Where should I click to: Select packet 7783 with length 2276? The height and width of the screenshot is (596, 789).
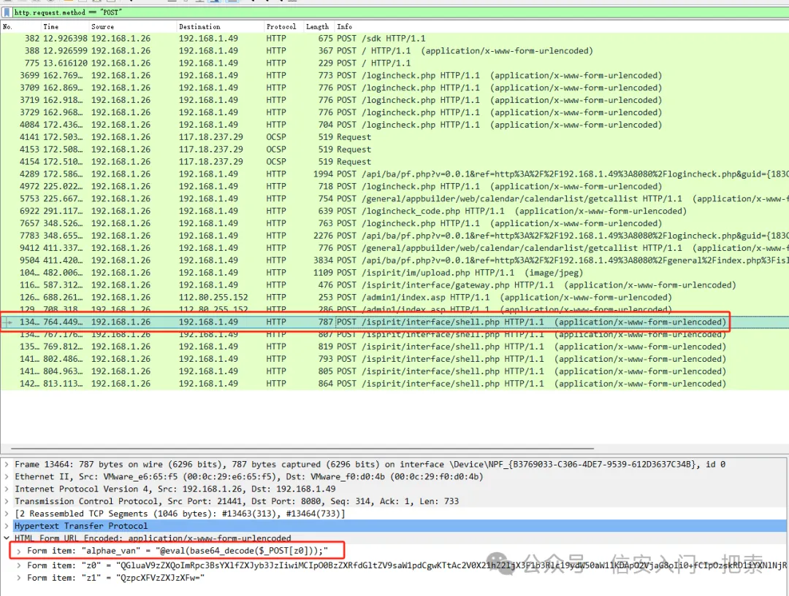pyautogui.click(x=394, y=235)
